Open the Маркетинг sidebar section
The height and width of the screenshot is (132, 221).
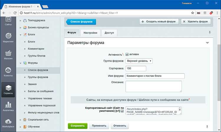point(8,37)
